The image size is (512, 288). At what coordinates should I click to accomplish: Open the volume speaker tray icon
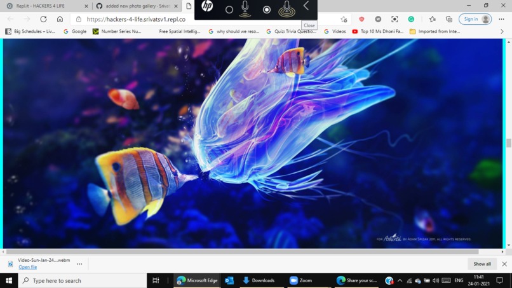[436, 280]
